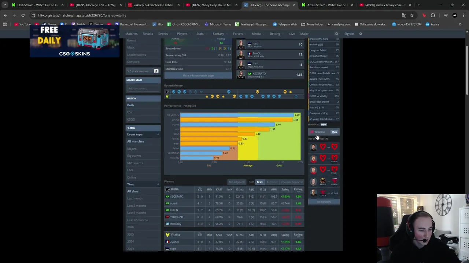Collapse the Event type filter section
The image size is (469, 263).
coord(158,134)
